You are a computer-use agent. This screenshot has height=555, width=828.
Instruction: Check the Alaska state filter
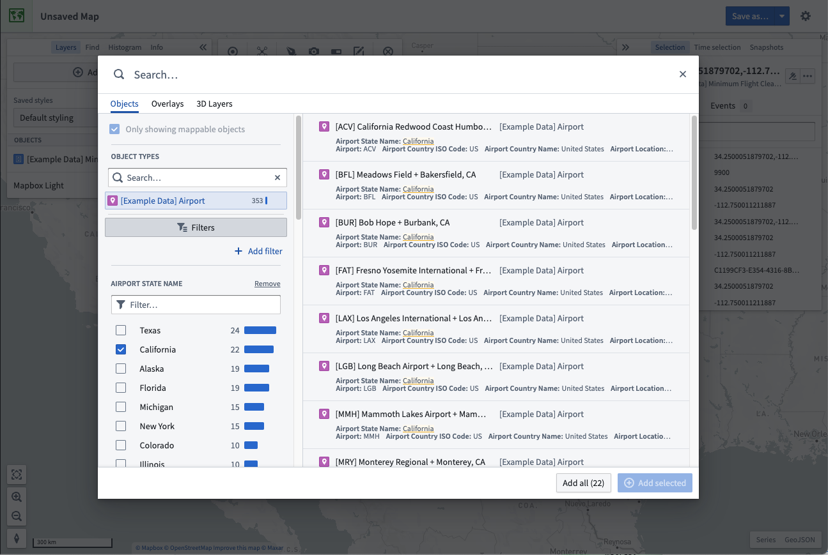click(x=121, y=369)
